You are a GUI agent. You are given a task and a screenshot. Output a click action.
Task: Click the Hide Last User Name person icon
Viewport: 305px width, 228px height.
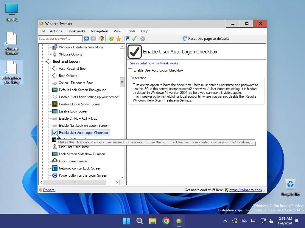[55, 147]
